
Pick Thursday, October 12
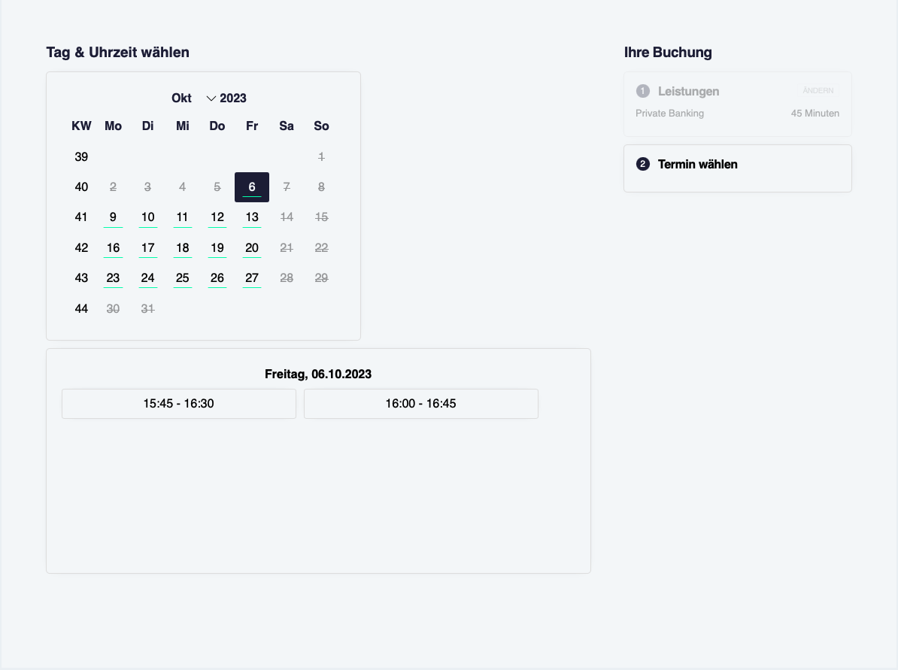(x=217, y=217)
